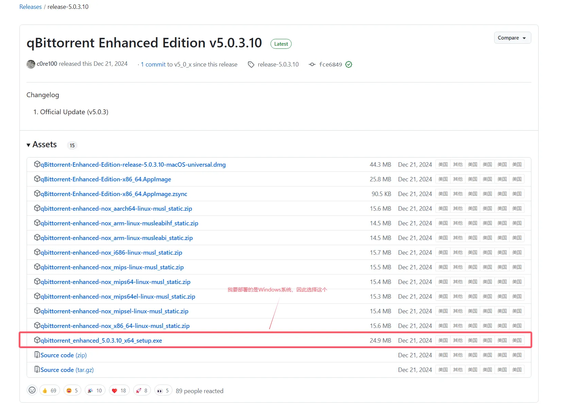Click the eyes reaction with 5

coord(163,390)
